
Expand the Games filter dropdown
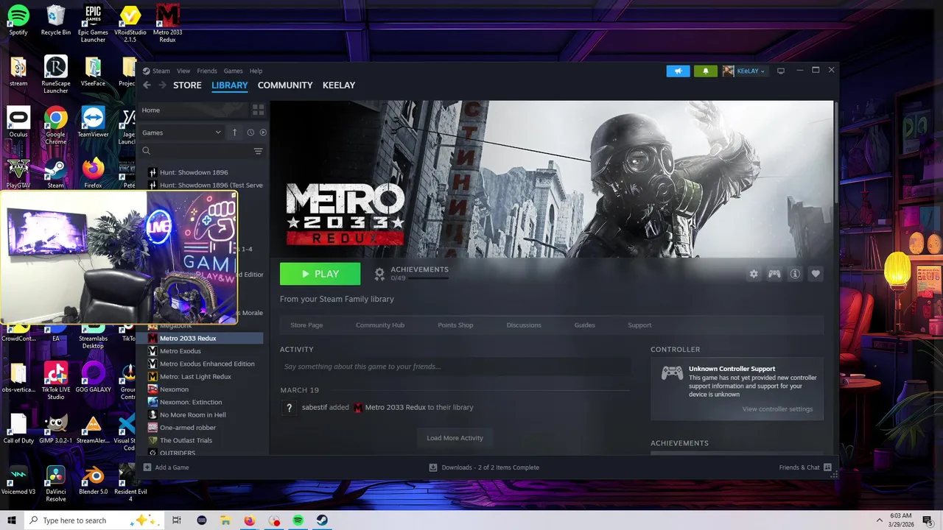pos(181,132)
